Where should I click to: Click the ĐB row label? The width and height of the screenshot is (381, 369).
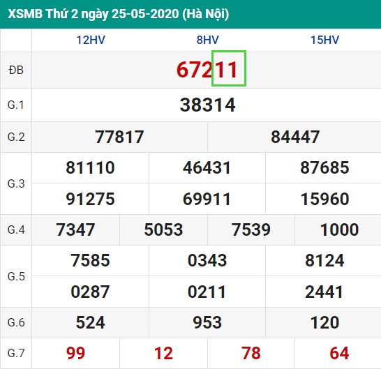point(16,70)
